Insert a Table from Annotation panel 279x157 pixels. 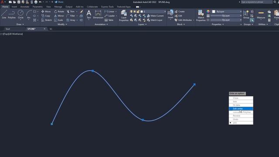click(109, 20)
